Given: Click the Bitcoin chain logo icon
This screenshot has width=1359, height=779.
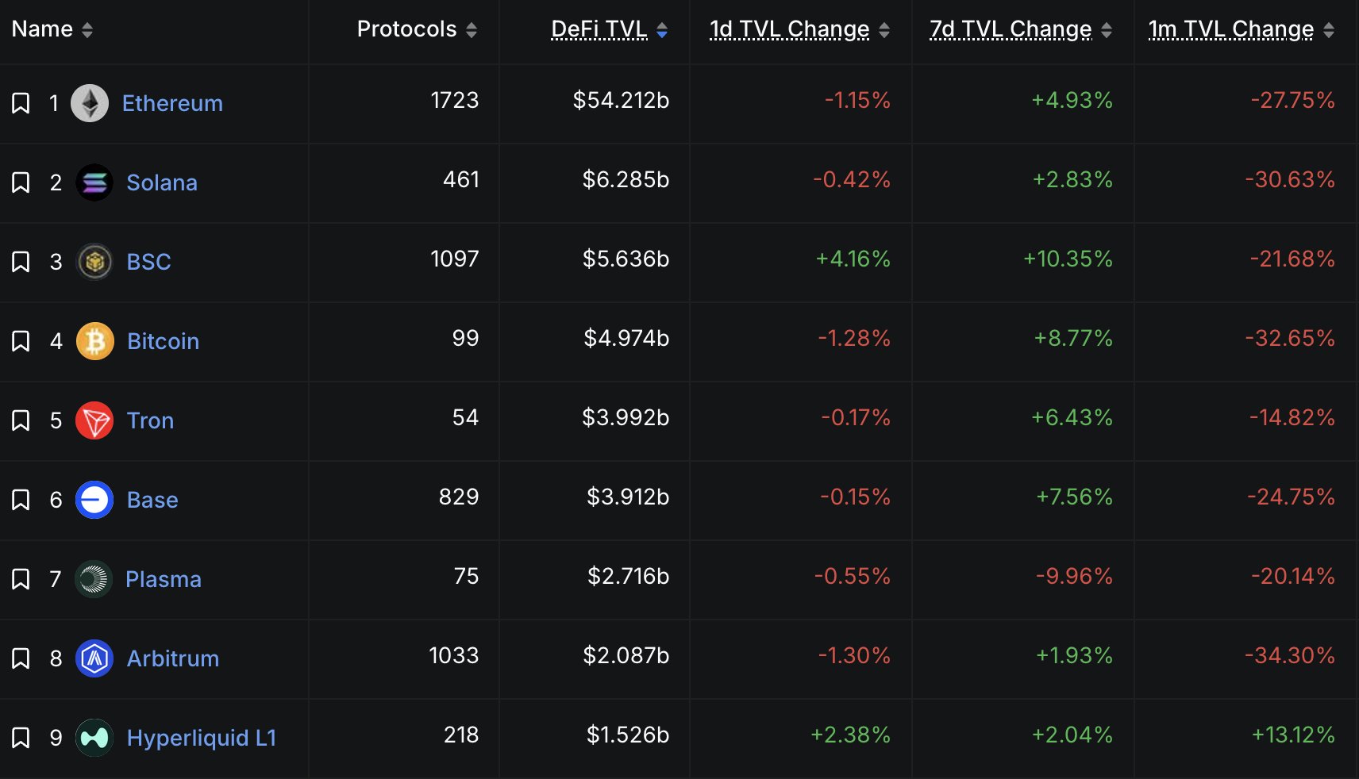Looking at the screenshot, I should pyautogui.click(x=95, y=341).
